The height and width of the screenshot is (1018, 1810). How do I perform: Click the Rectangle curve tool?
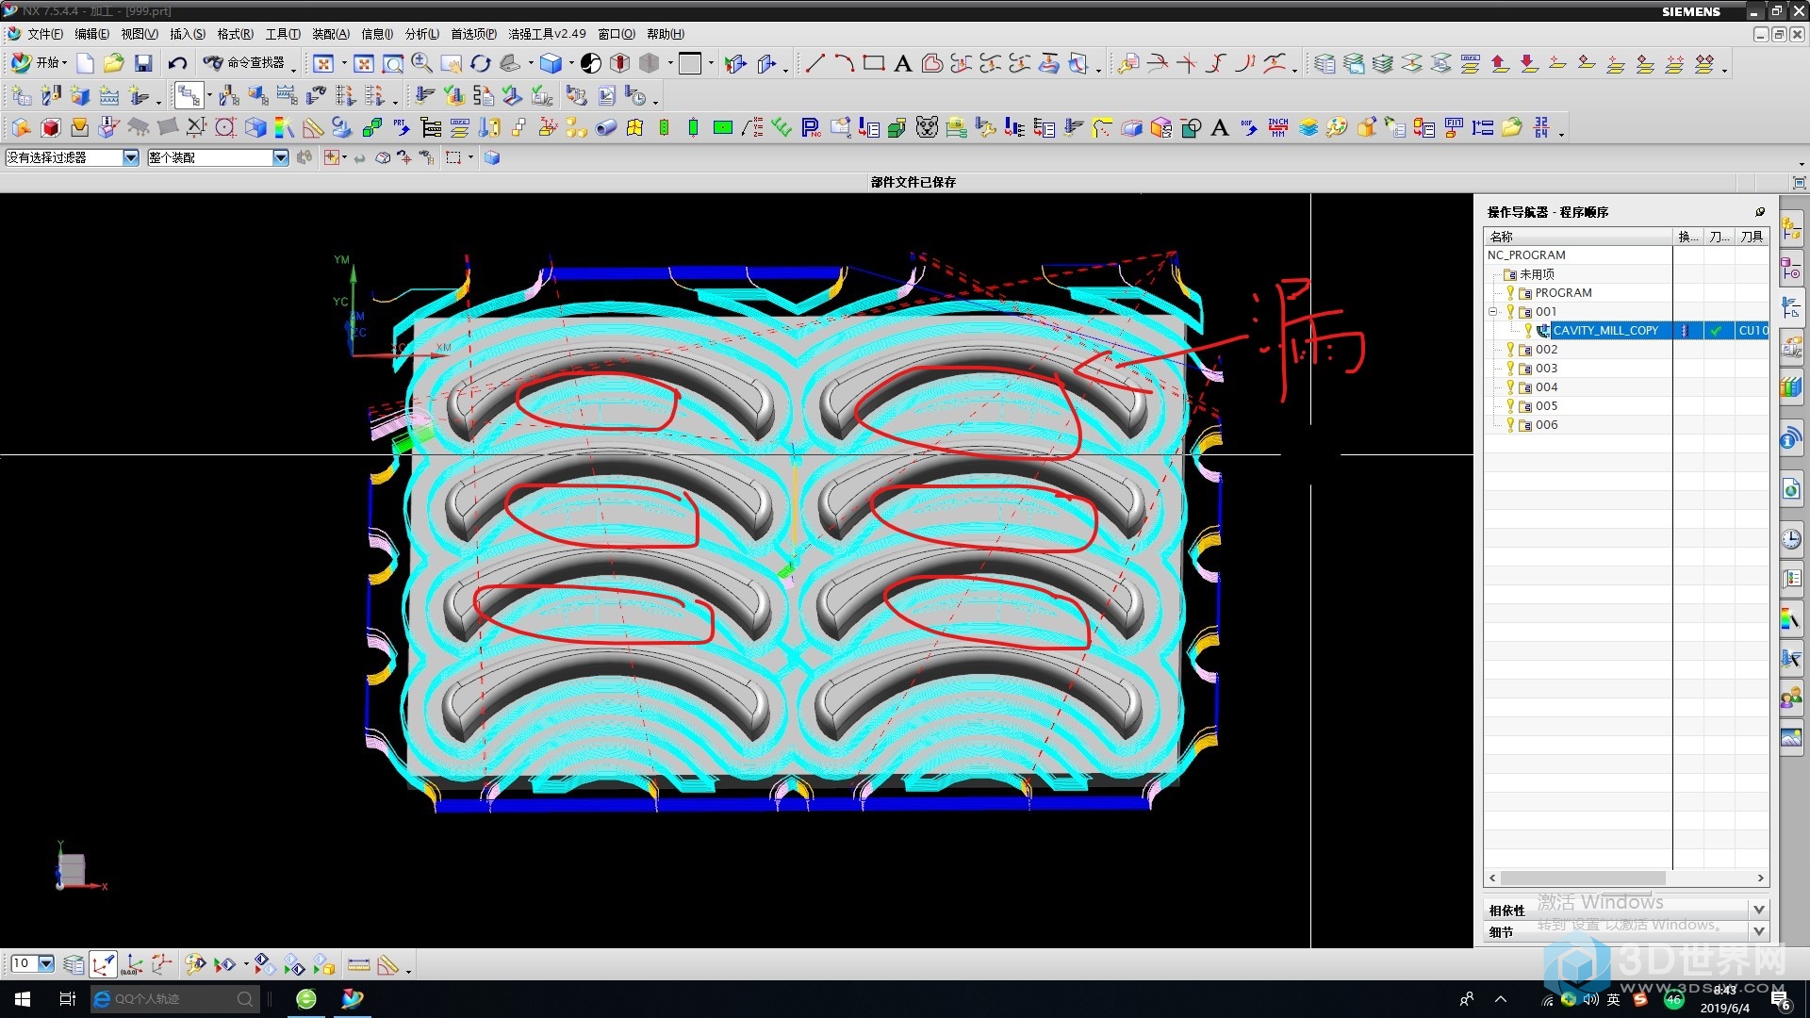(x=874, y=63)
